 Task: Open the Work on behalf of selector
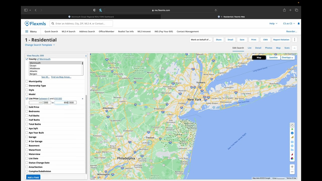pos(200,40)
